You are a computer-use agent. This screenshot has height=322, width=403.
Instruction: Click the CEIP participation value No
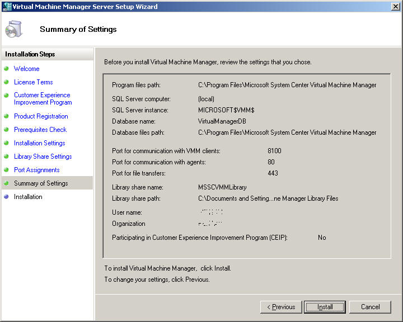coord(322,238)
